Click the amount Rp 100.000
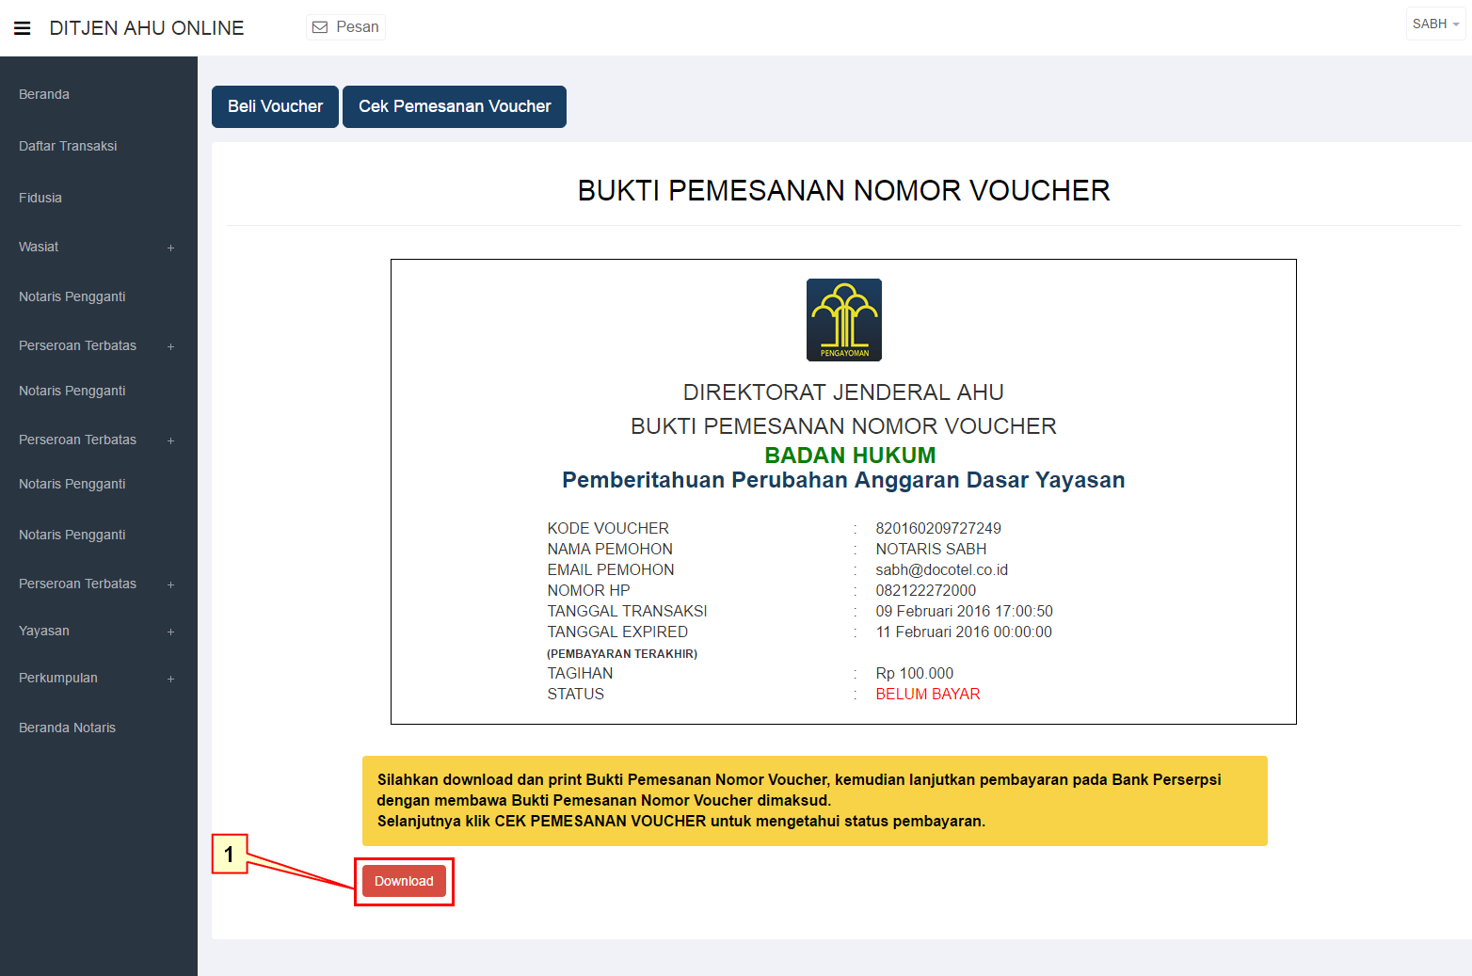1472x976 pixels. click(914, 673)
